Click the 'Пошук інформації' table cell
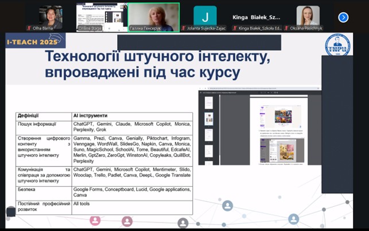The image size is (369, 231). [x=44, y=128]
